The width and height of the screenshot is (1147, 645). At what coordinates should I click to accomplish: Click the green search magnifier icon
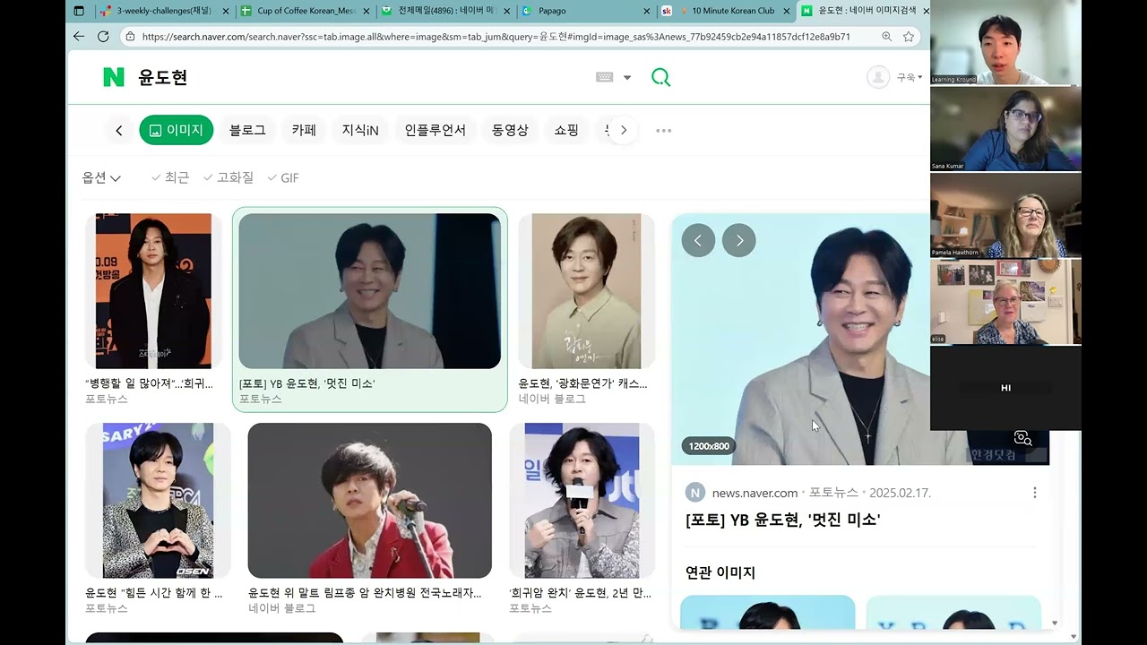pyautogui.click(x=660, y=77)
